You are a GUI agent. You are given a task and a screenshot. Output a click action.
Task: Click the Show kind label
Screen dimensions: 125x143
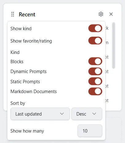(x=21, y=29)
